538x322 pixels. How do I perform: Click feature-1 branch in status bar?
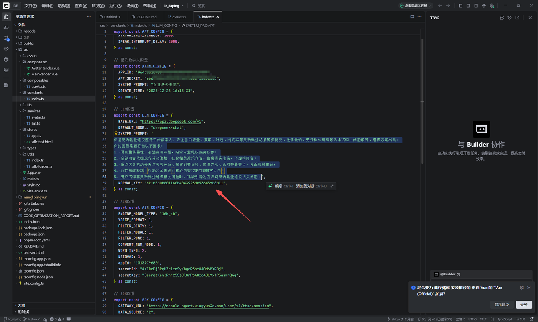(32, 319)
